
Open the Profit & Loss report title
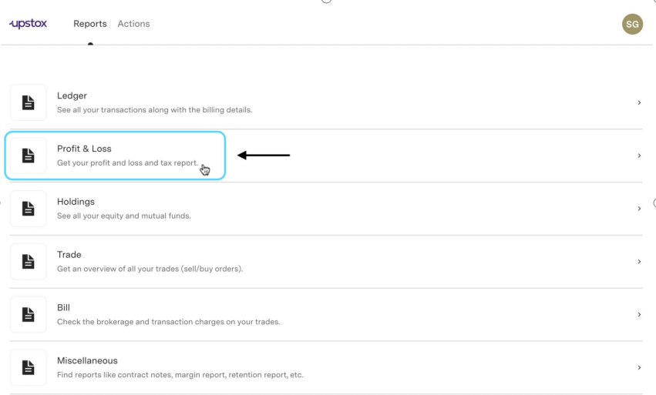84,149
